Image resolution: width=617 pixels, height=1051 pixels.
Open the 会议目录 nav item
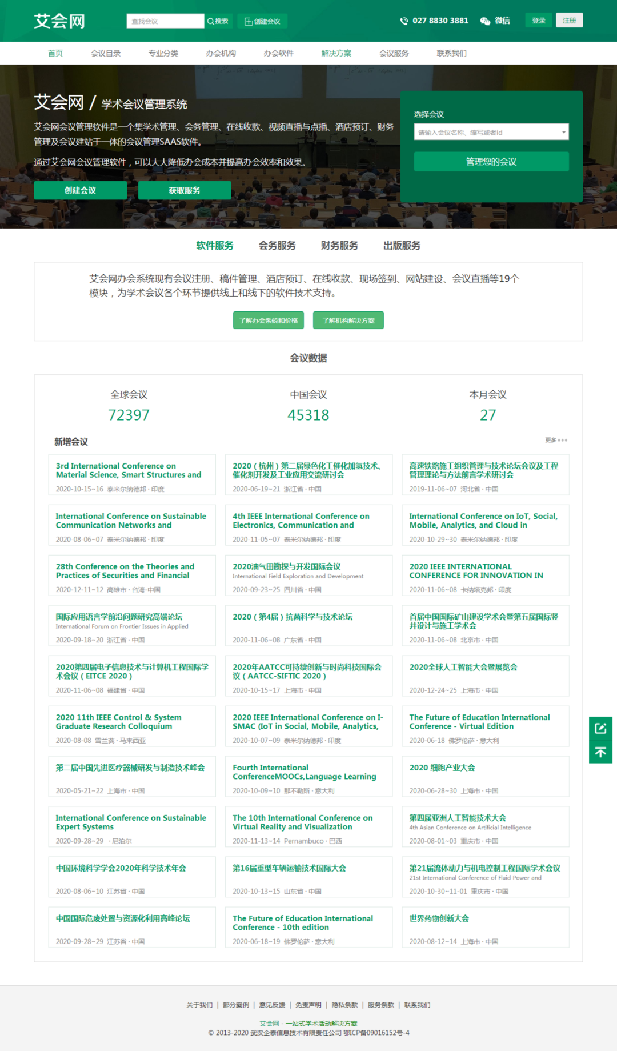106,53
